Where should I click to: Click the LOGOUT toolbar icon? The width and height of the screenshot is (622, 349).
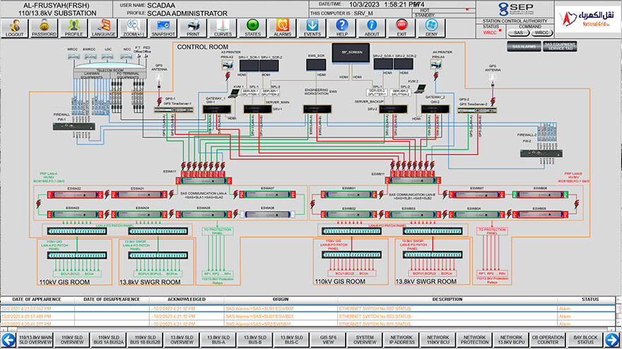point(14,28)
